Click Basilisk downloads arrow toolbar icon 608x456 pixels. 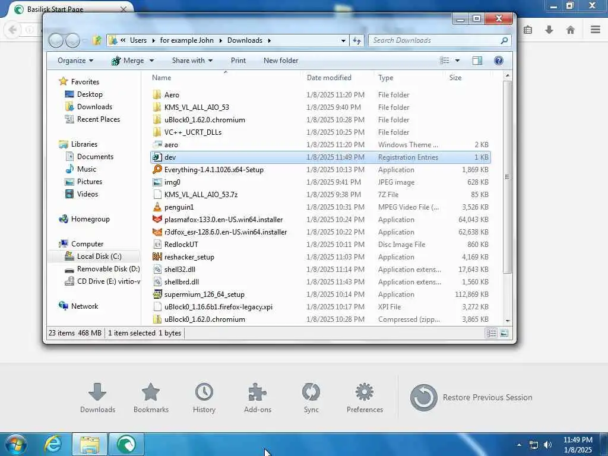[x=549, y=30]
